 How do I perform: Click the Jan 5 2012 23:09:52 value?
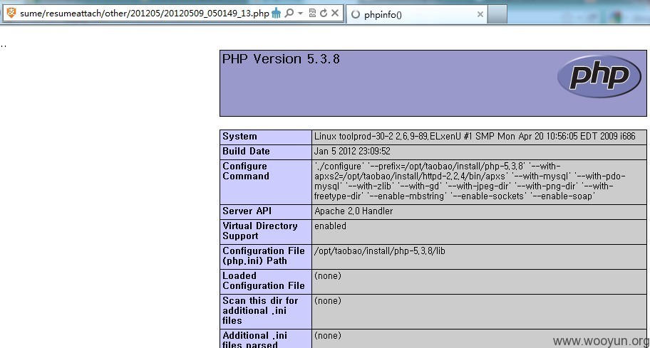coord(352,152)
